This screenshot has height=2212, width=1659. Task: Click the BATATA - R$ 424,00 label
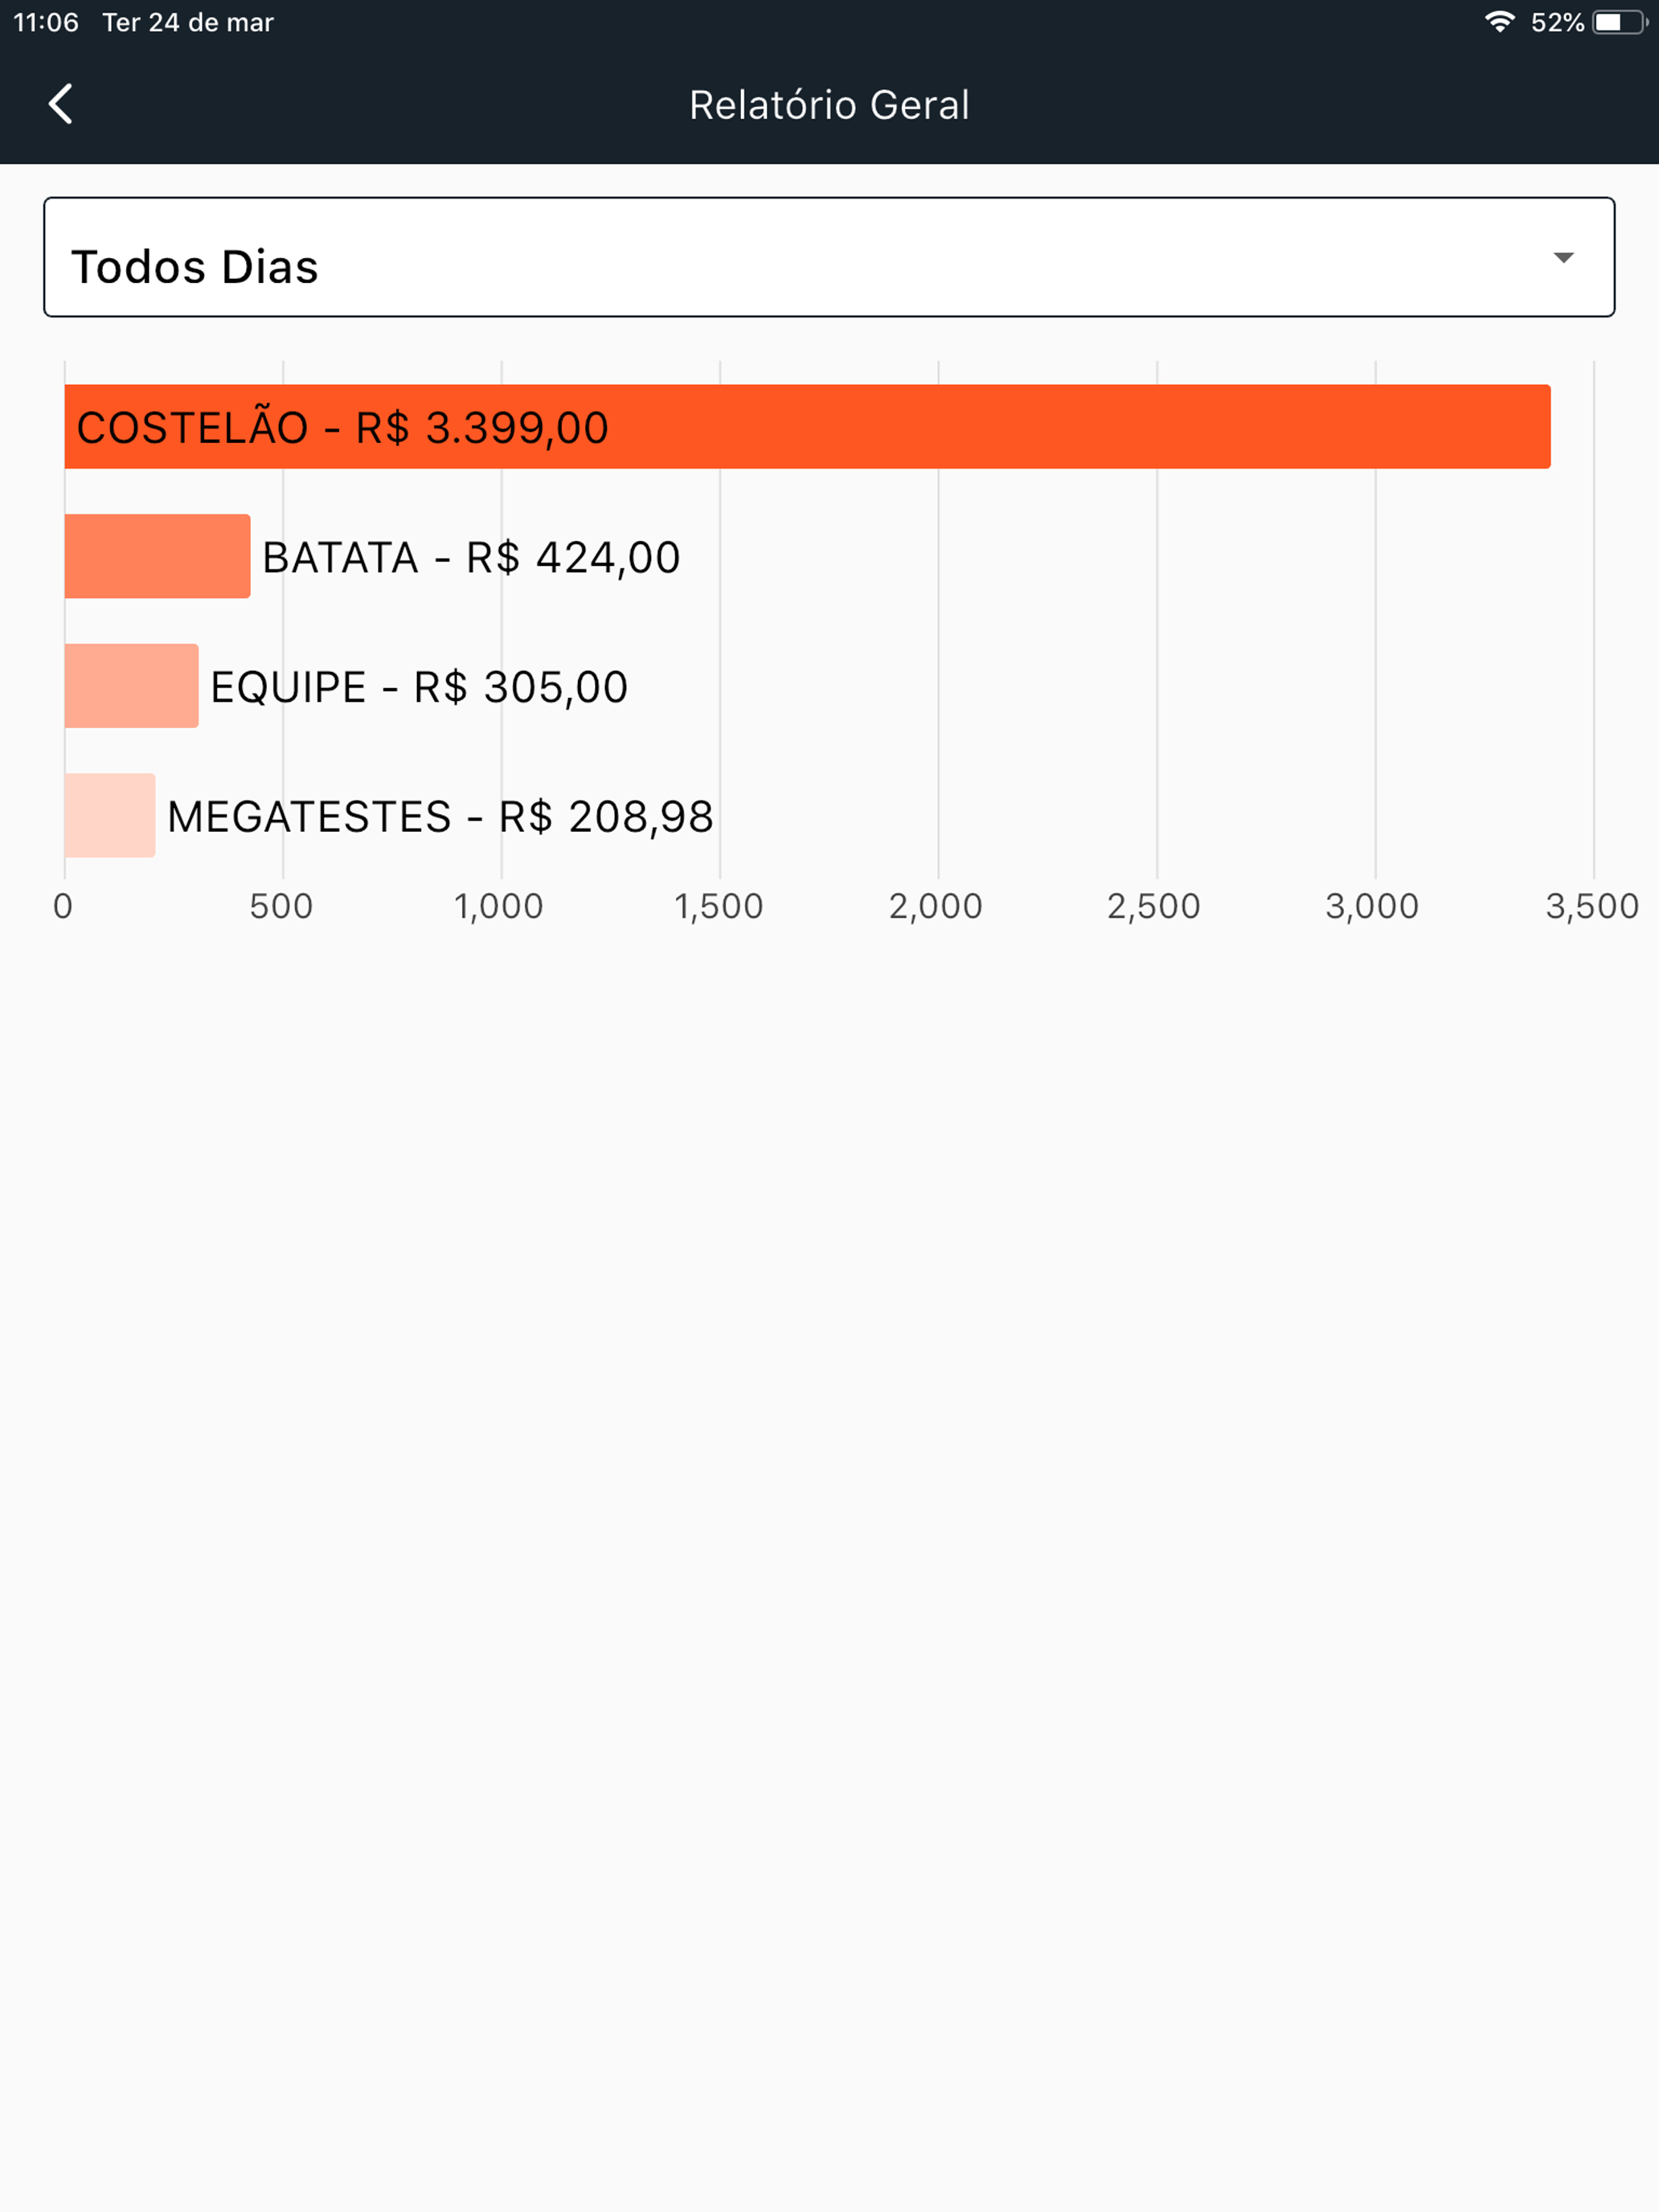[x=471, y=558]
